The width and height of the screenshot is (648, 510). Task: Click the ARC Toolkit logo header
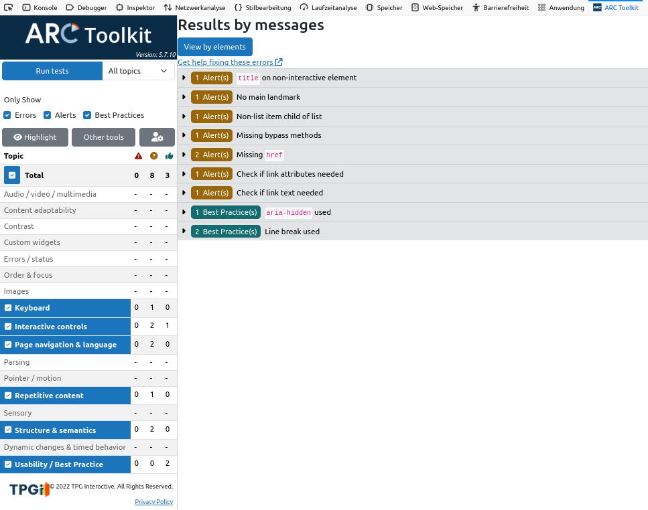[x=88, y=33]
